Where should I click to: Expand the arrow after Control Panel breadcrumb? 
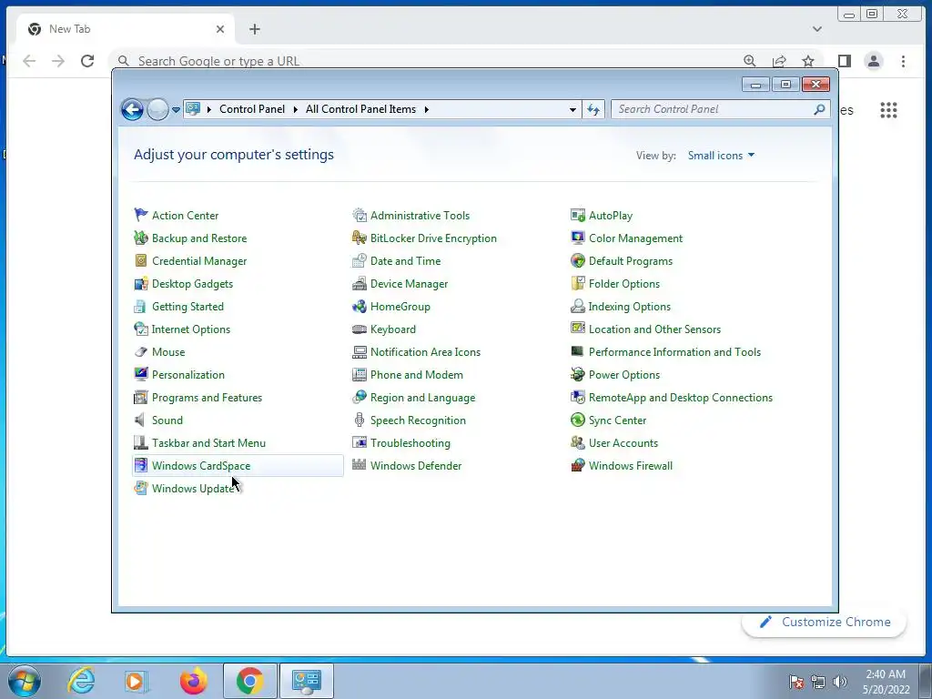click(x=296, y=109)
